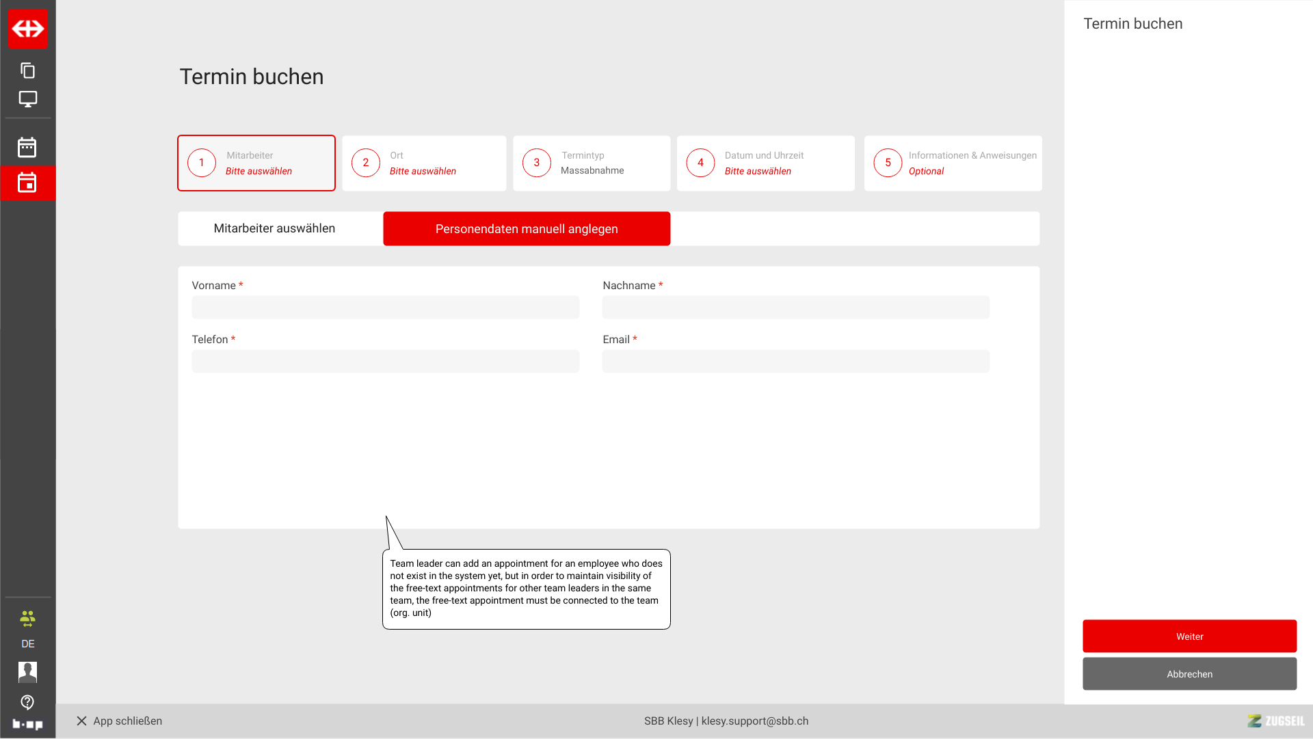1313x739 pixels.
Task: Select the highlighted appointment booking calendar icon
Action: [27, 183]
